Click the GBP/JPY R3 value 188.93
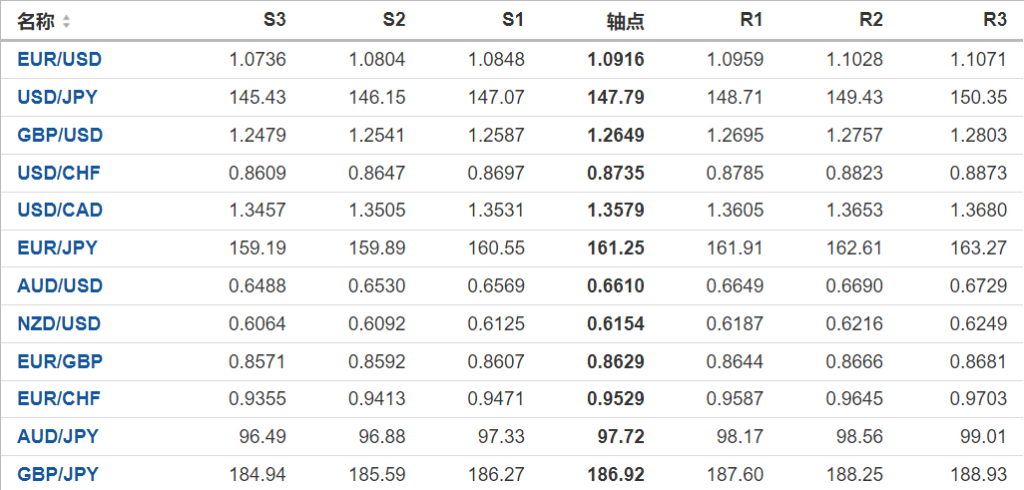The image size is (1024, 490). pos(979,475)
